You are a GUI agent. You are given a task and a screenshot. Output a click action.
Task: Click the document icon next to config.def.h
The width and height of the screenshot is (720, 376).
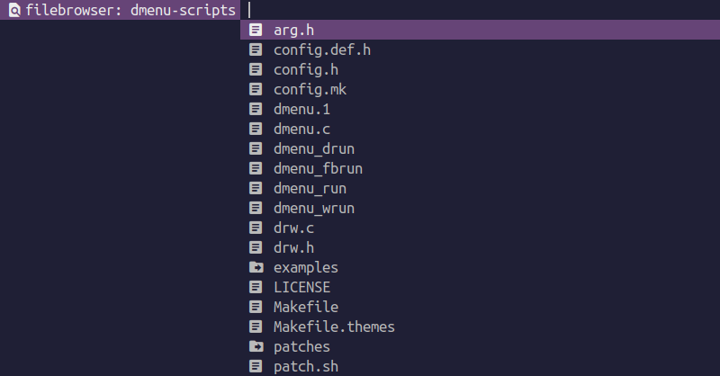click(x=256, y=49)
